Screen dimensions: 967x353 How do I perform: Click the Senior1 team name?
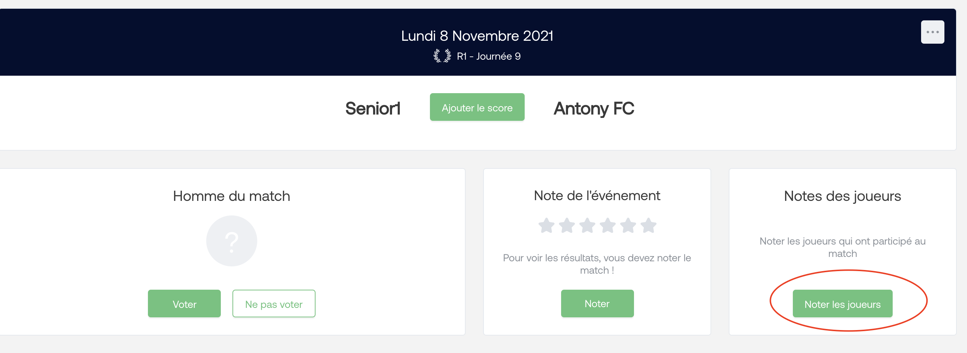(373, 108)
